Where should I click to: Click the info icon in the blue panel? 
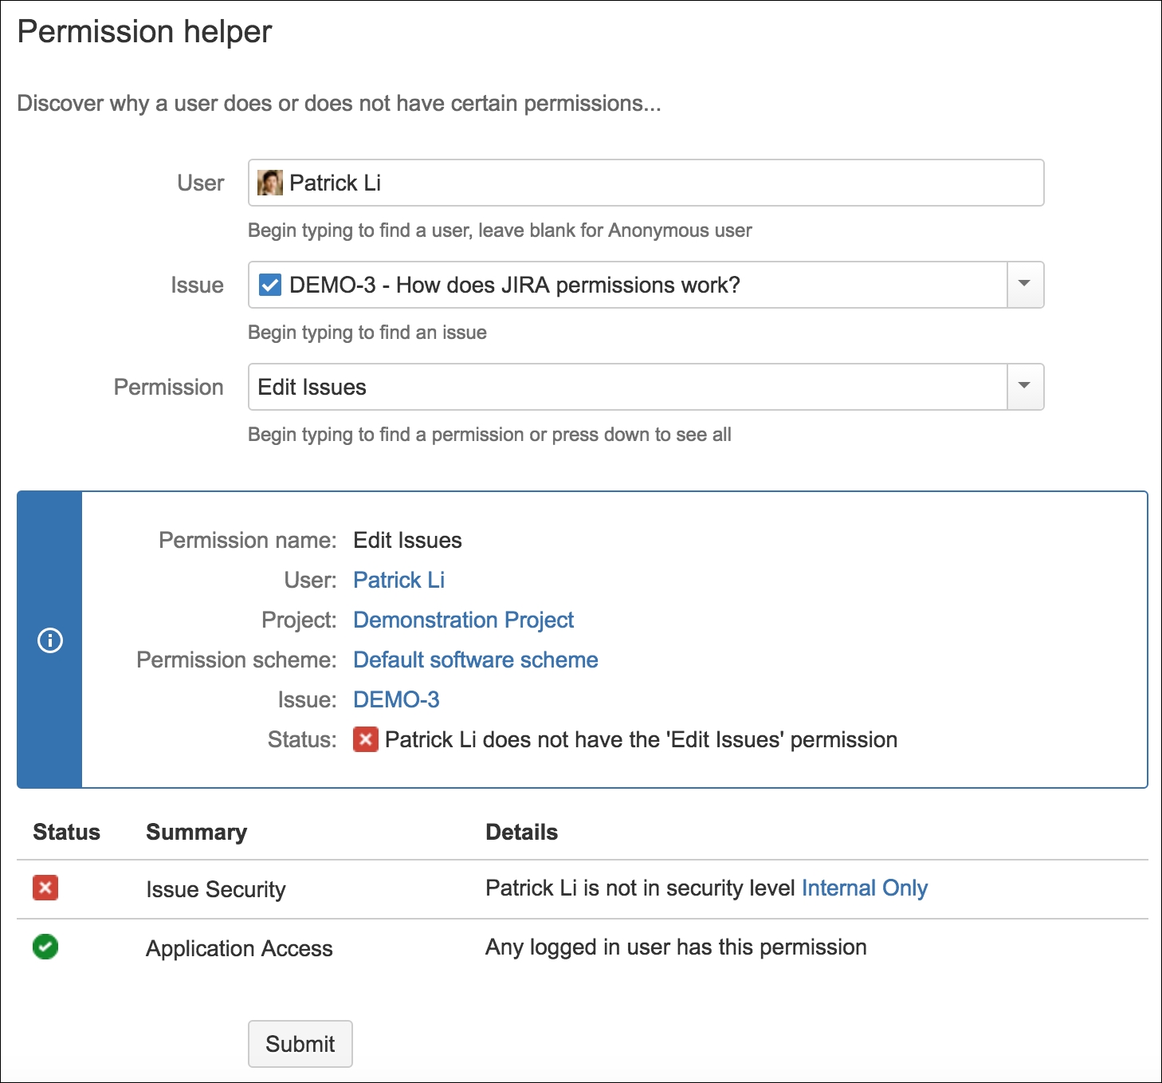point(50,640)
